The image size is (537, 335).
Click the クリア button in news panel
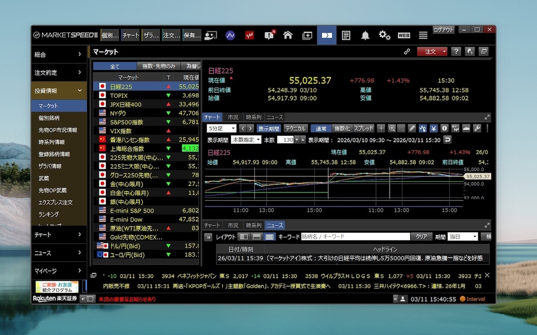[x=421, y=237]
